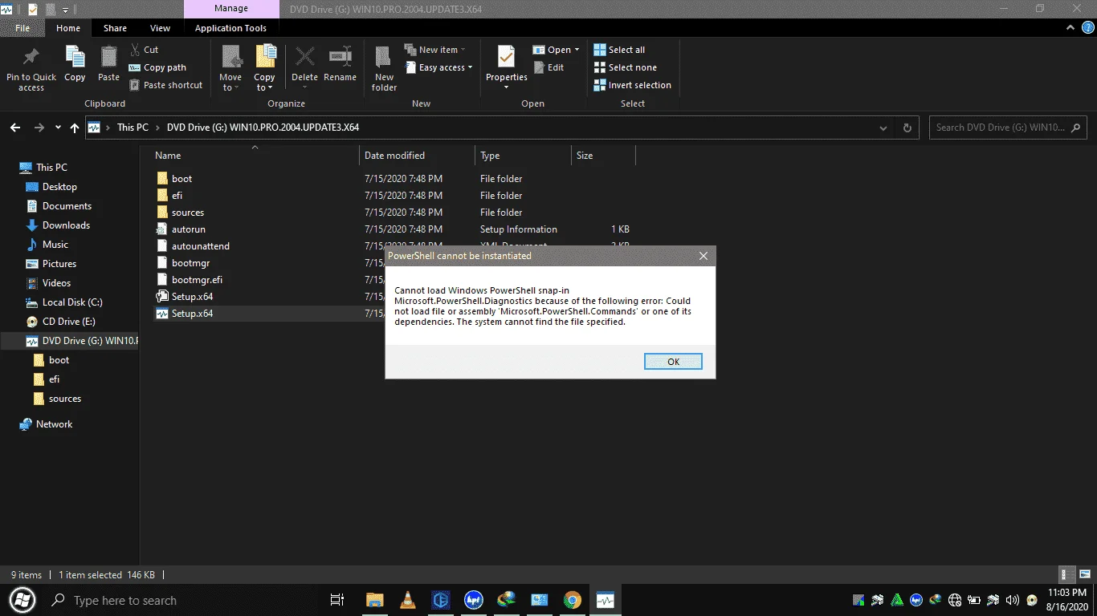Click the Delete X icon
This screenshot has height=616, width=1097.
coord(304,58)
